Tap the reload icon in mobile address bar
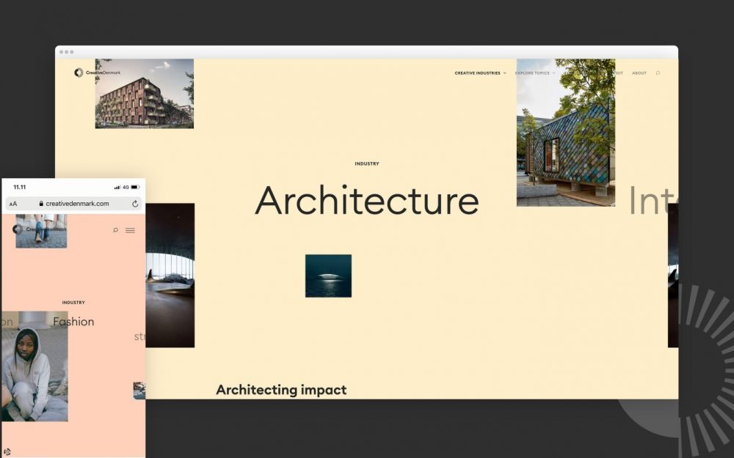 (x=135, y=204)
